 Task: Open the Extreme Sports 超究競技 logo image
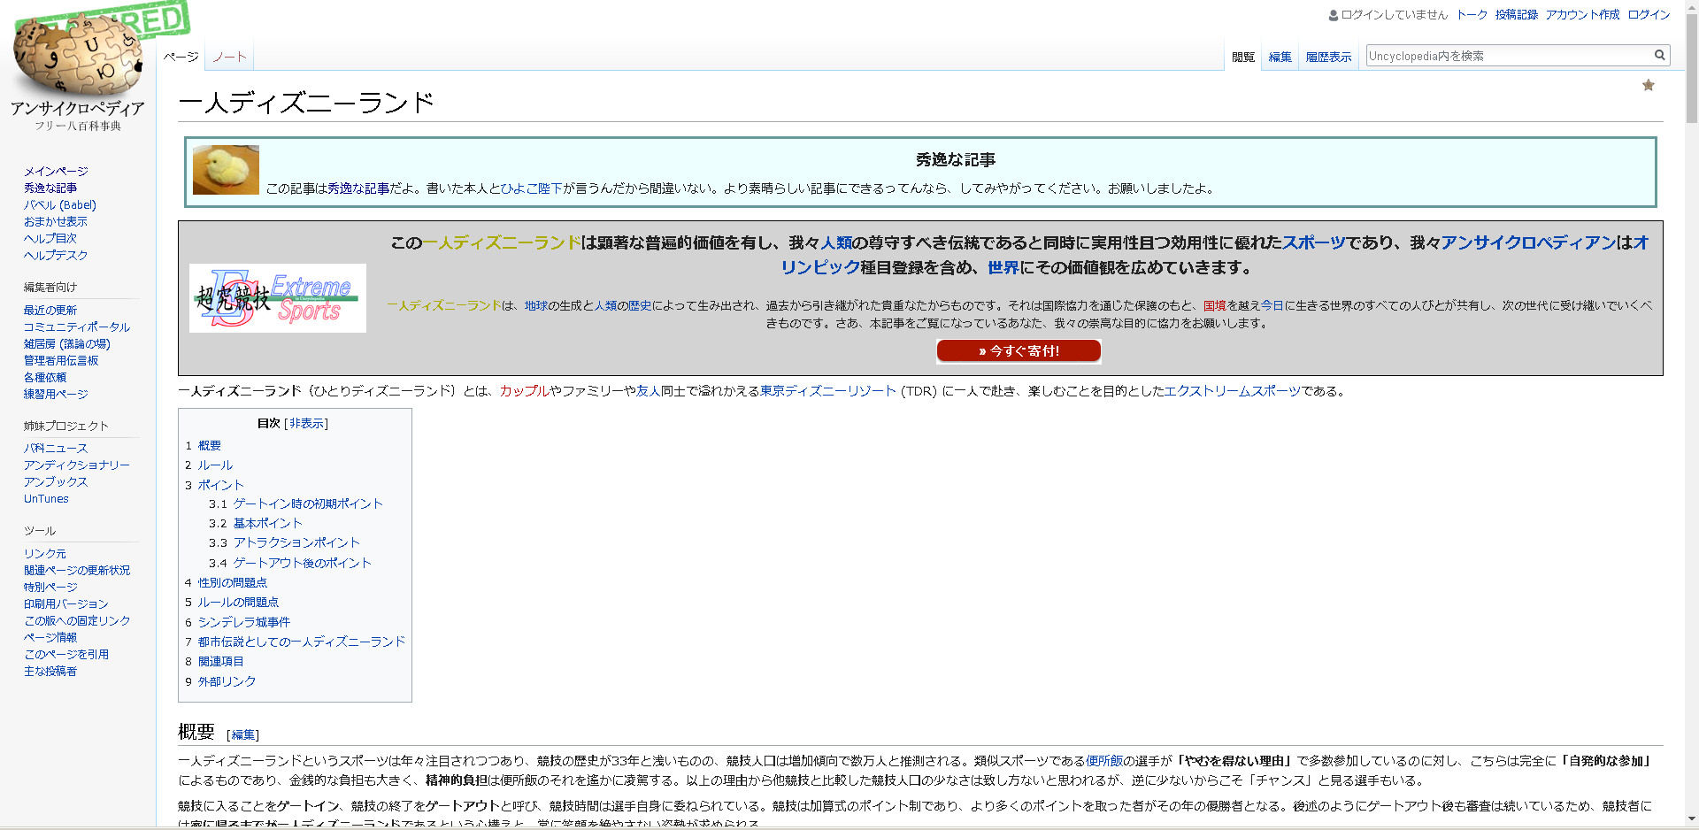click(x=278, y=298)
